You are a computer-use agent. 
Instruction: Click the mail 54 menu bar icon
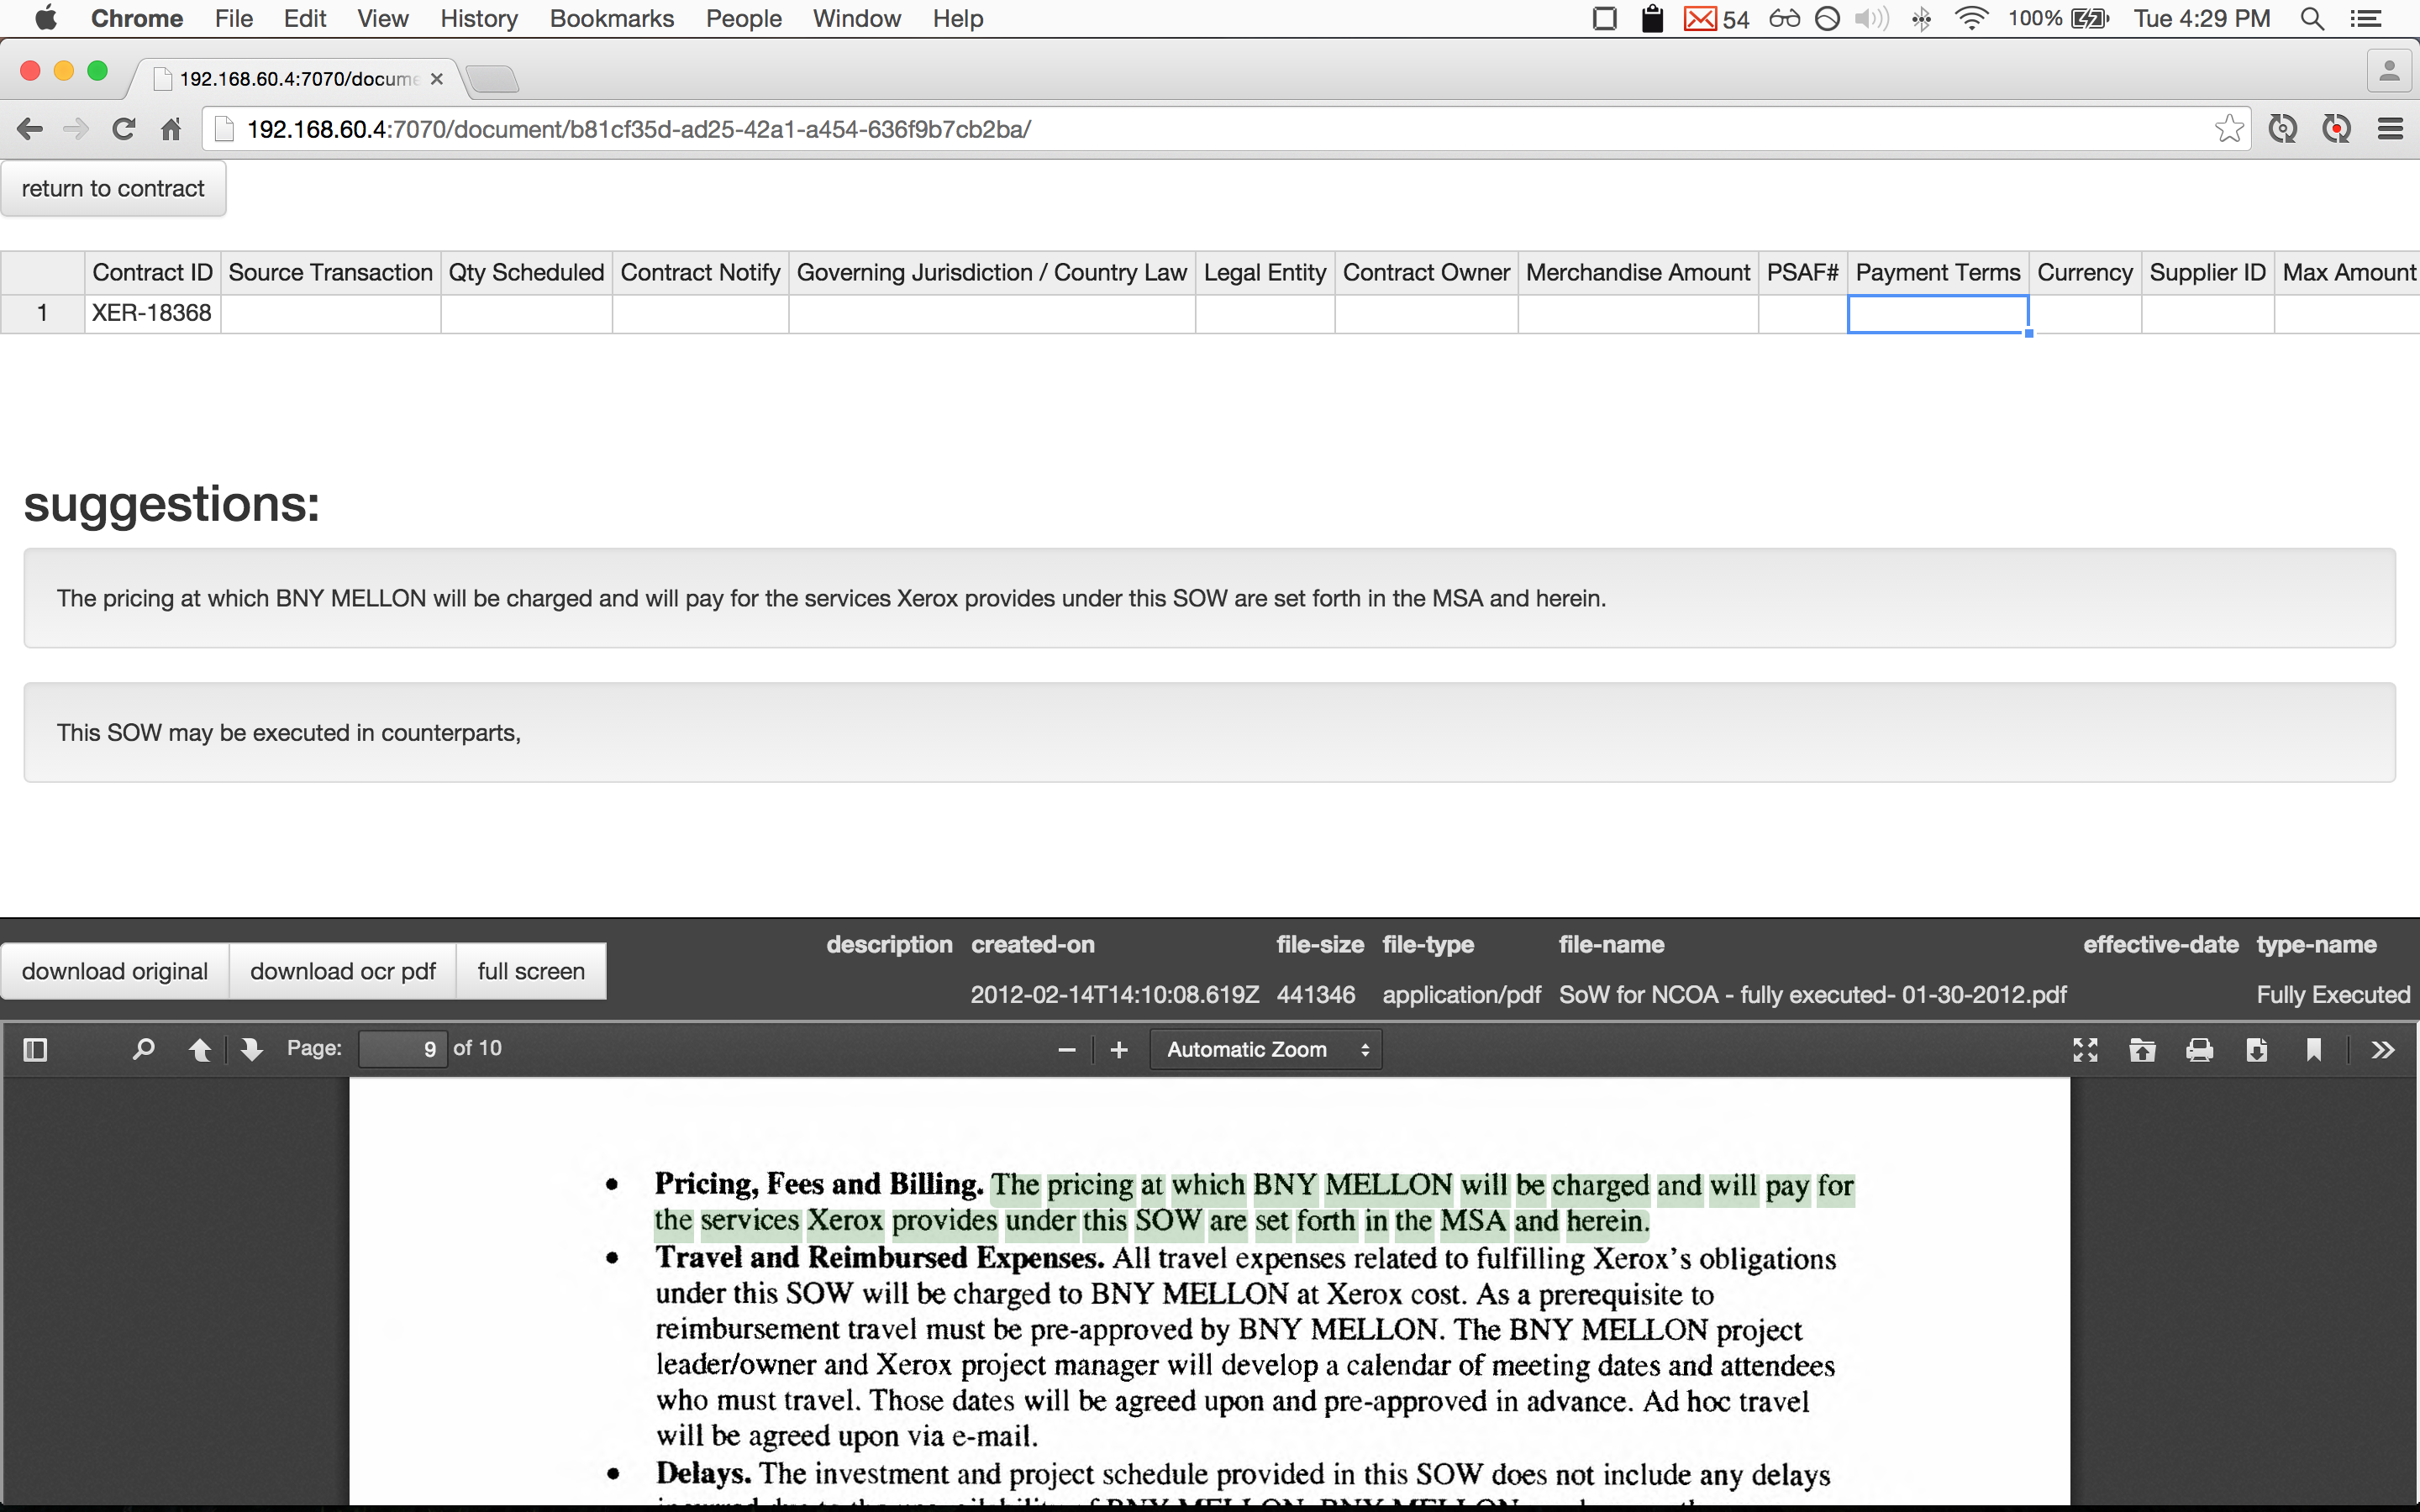click(1716, 19)
